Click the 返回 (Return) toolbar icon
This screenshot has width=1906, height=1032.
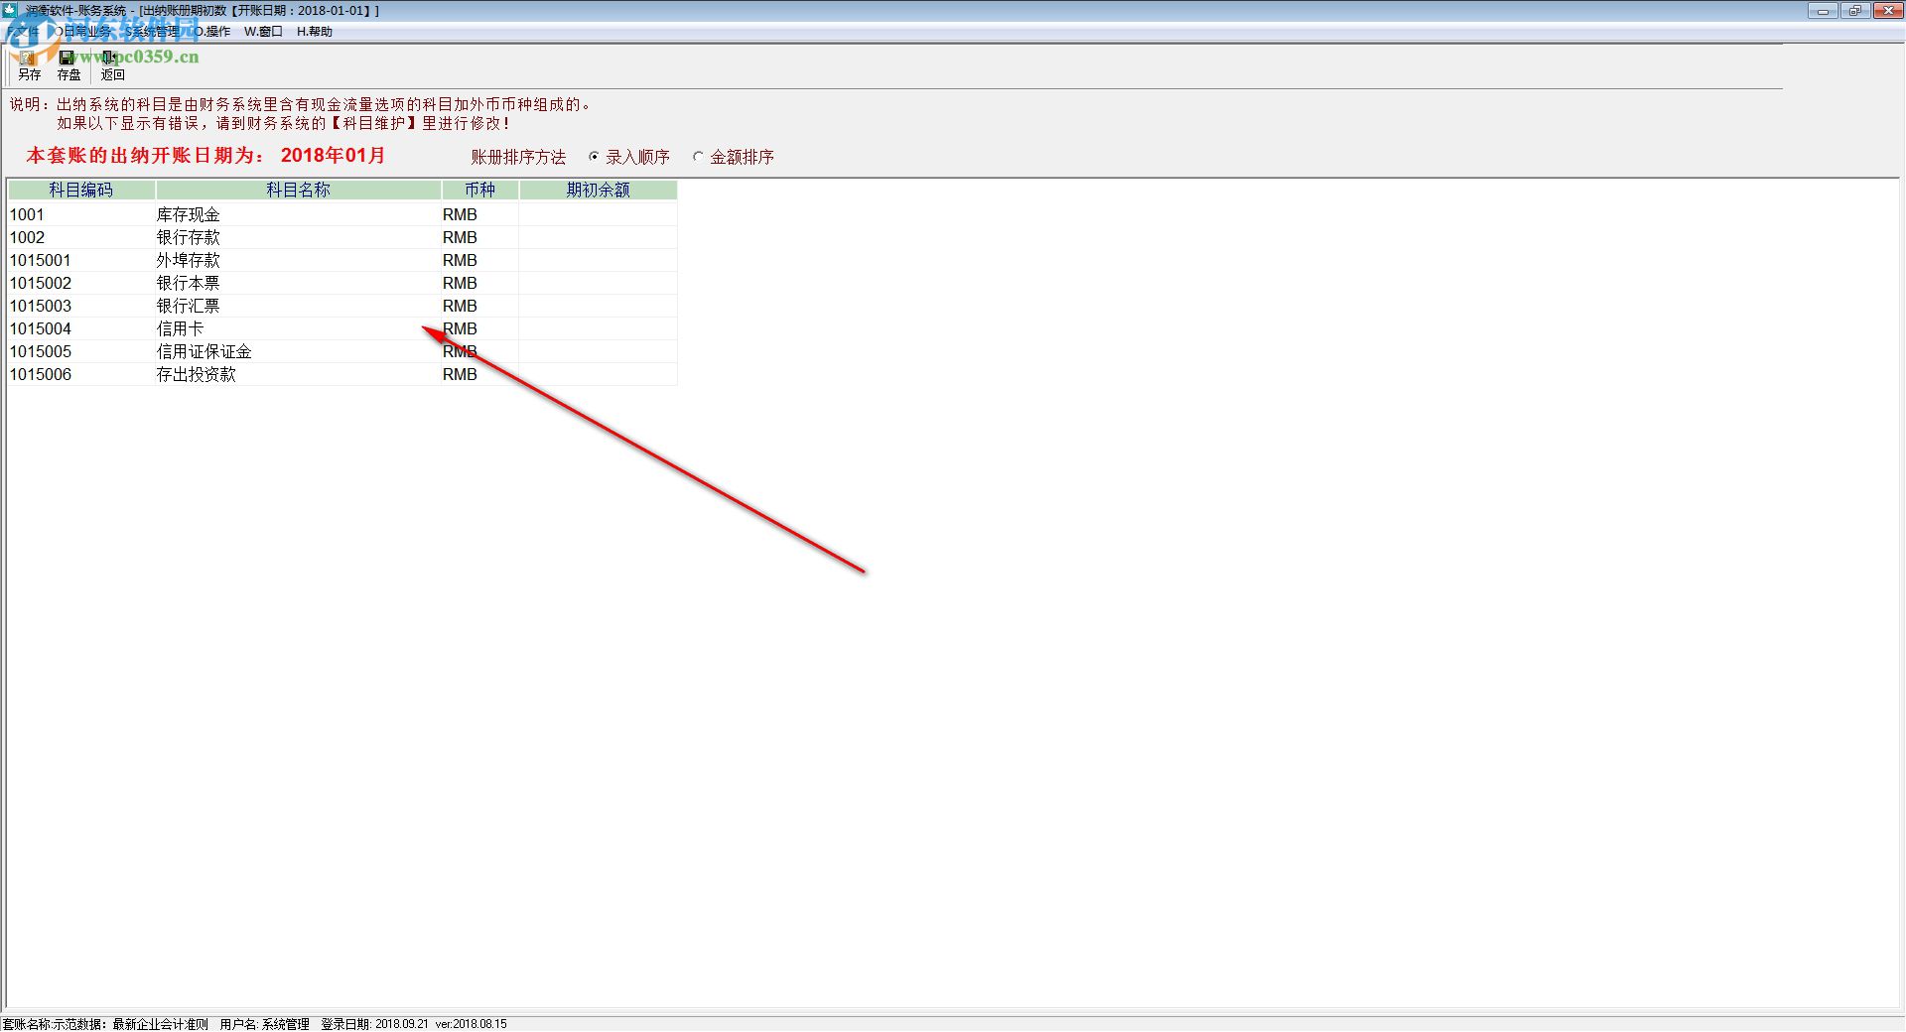click(x=110, y=58)
